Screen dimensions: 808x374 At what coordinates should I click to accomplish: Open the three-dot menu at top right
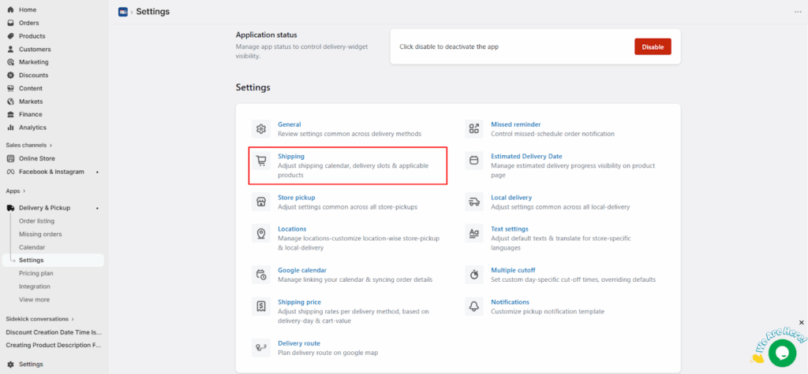tap(797, 12)
